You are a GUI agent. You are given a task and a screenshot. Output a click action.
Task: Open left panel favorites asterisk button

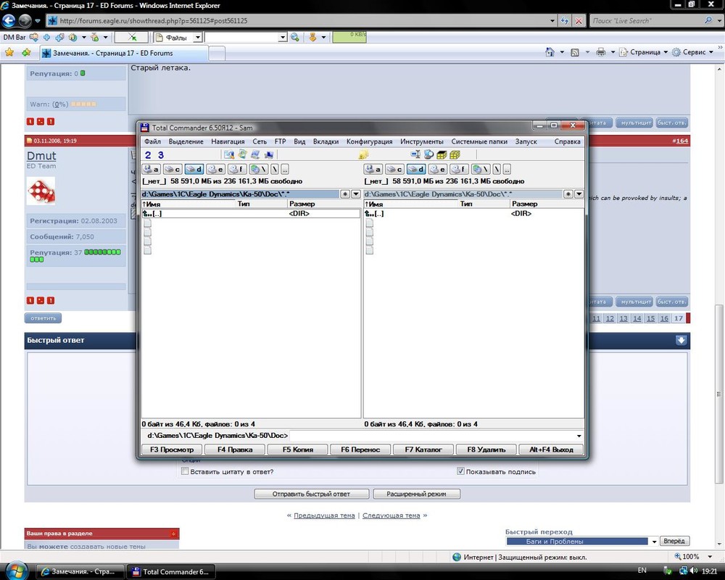(345, 194)
